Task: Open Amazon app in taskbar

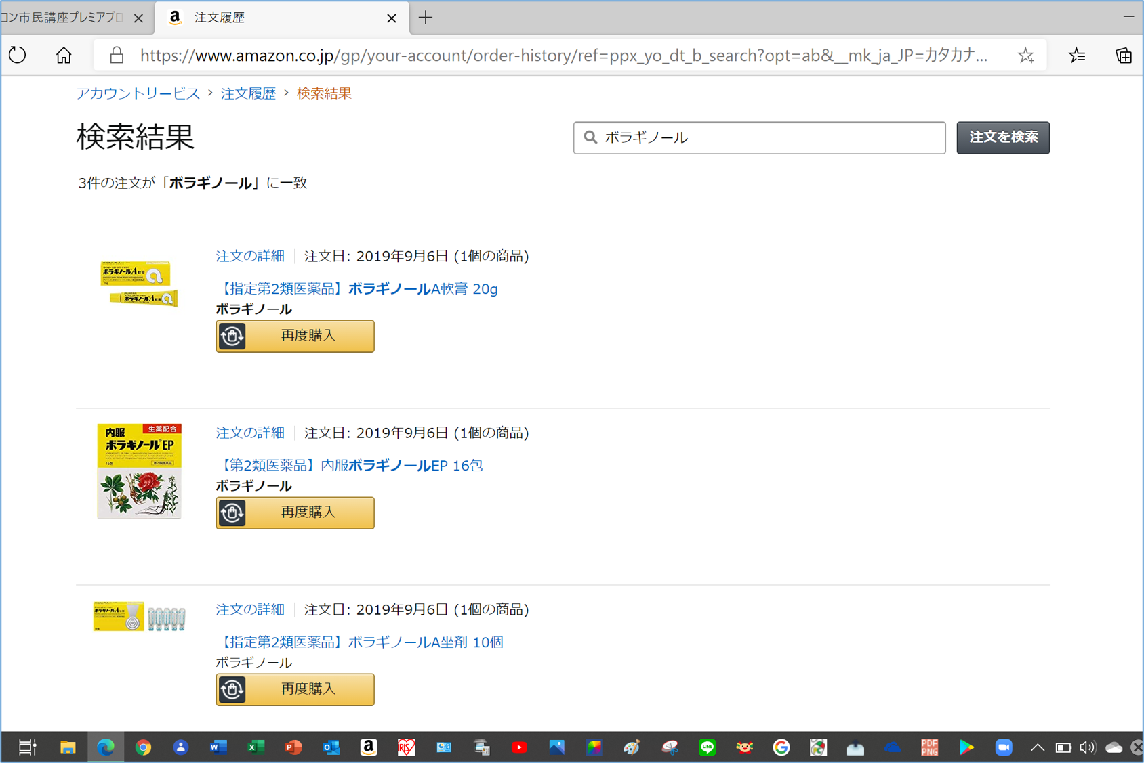Action: [x=369, y=747]
